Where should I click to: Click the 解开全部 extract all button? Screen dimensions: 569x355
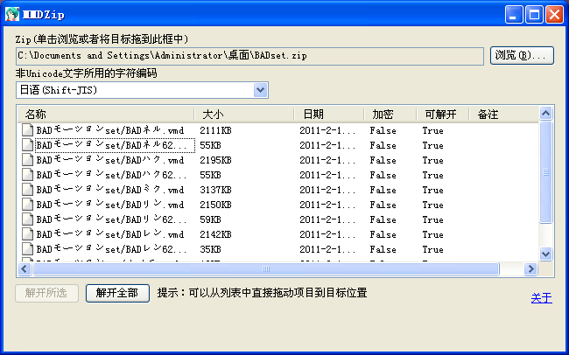117,293
